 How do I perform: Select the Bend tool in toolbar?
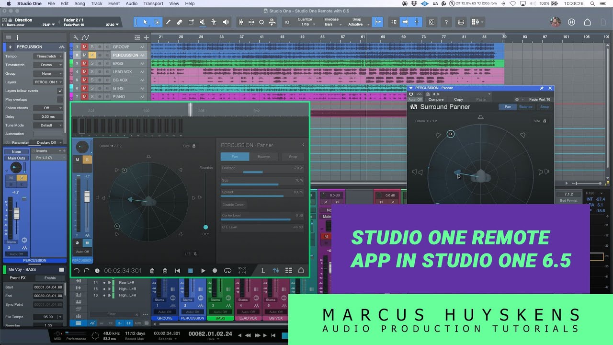214,22
